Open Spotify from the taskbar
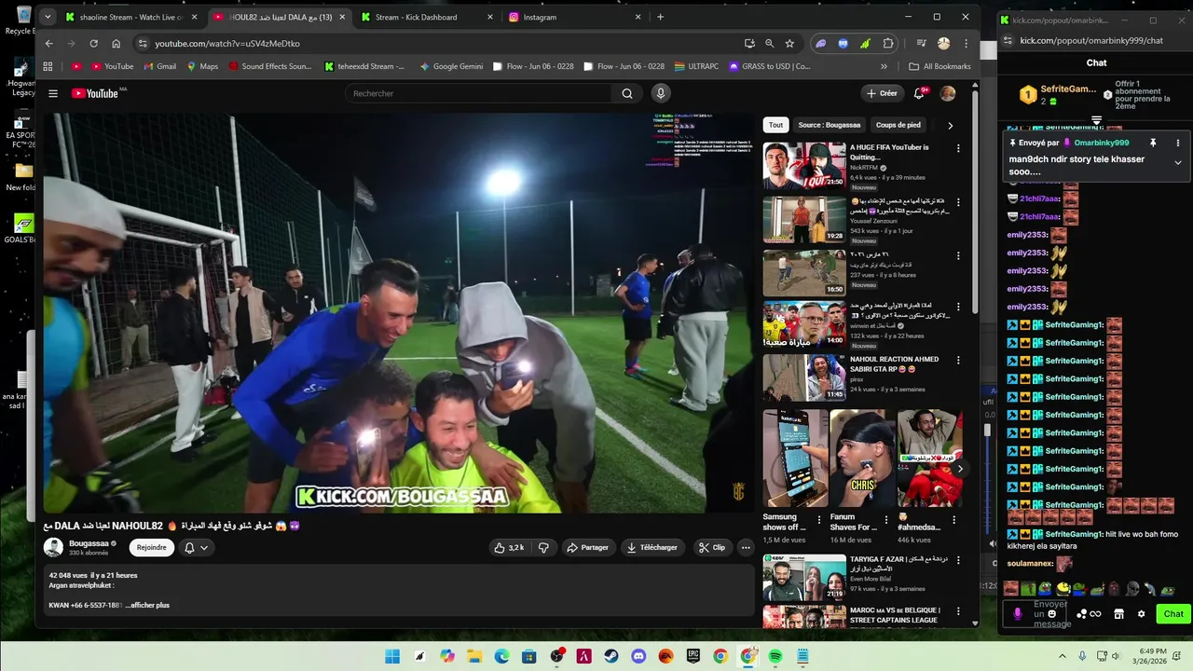The width and height of the screenshot is (1193, 671). [x=775, y=656]
